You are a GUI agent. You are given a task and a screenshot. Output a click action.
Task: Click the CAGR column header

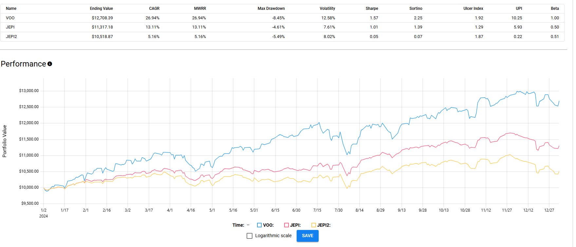[x=154, y=9]
